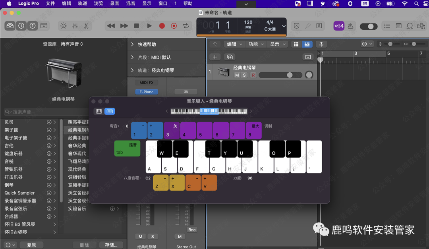Click the 复原 button in library

[x=31, y=245]
